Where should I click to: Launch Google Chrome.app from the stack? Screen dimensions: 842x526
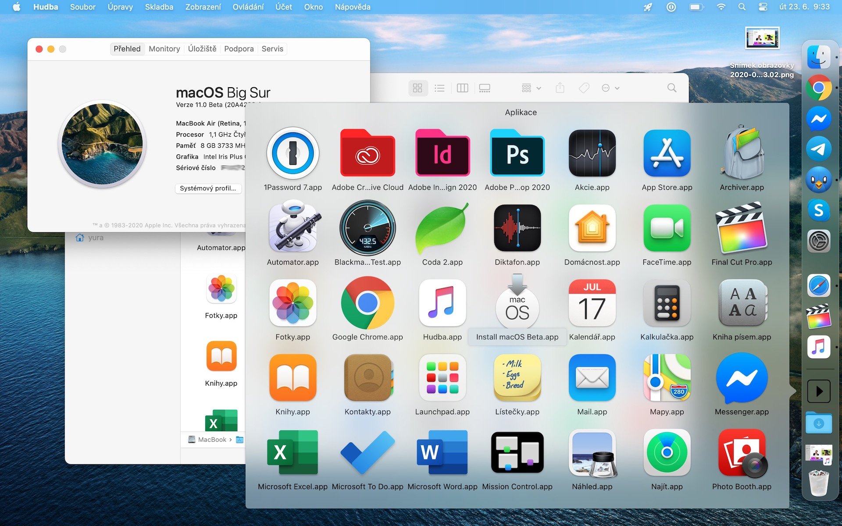pos(367,303)
